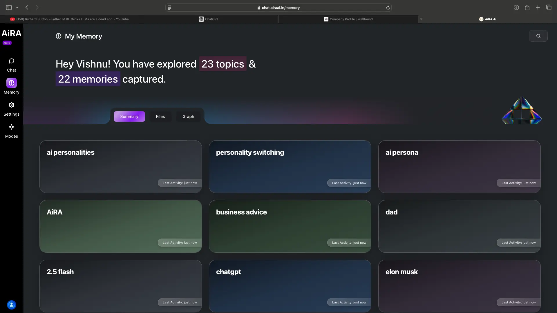
Task: Open Settings gear in sidebar
Action: (12, 105)
